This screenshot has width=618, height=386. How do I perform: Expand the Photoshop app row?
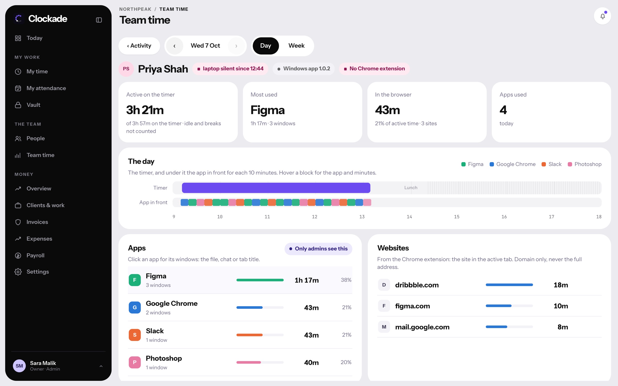tap(240, 362)
